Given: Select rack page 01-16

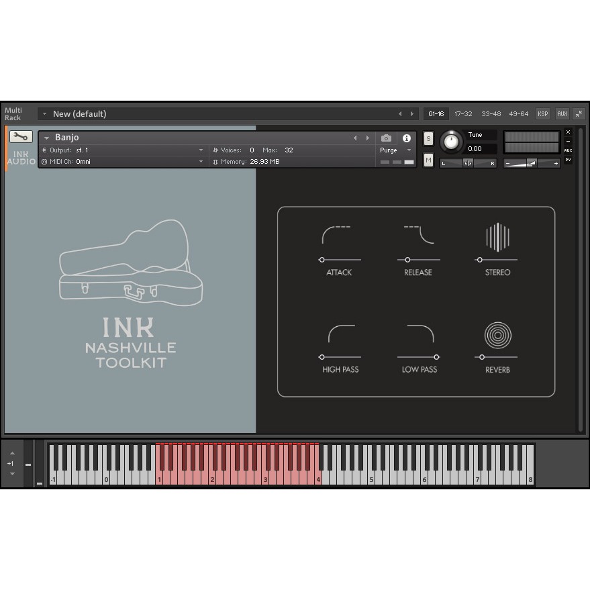Looking at the screenshot, I should pos(436,113).
